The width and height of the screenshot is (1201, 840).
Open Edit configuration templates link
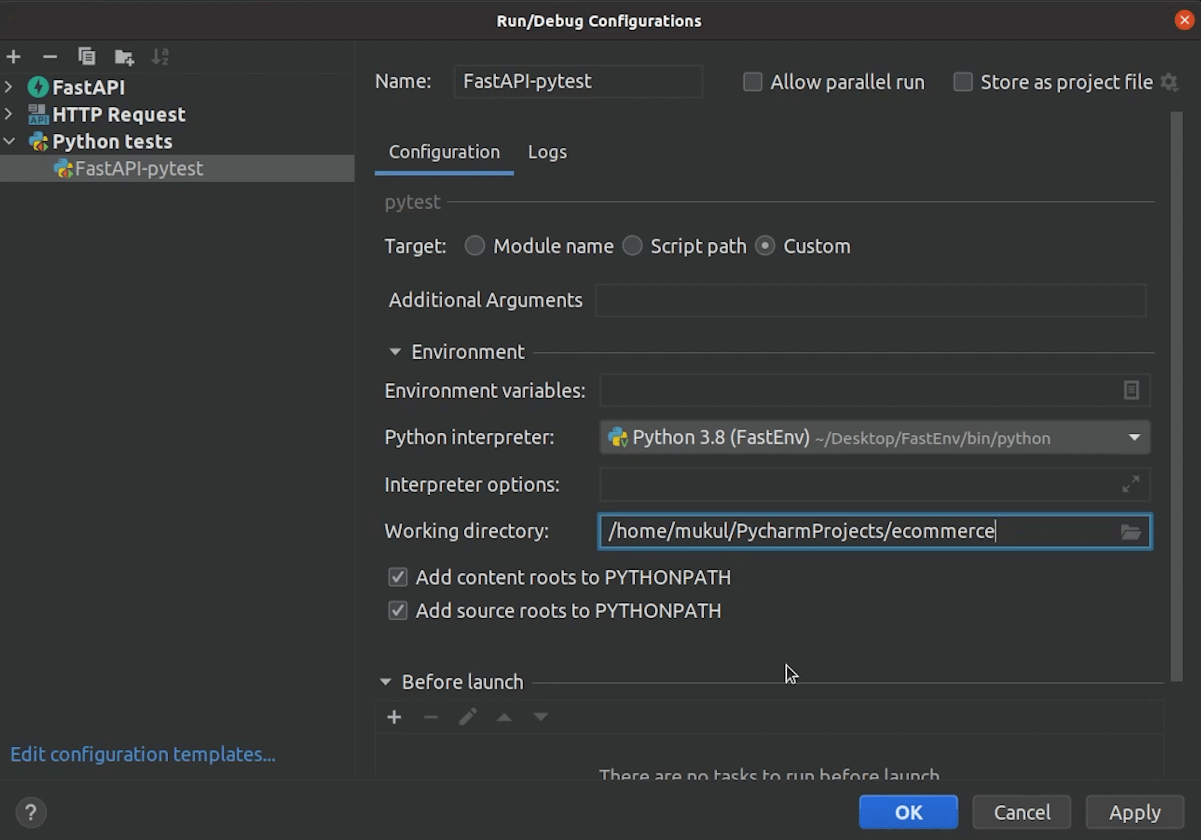[142, 754]
